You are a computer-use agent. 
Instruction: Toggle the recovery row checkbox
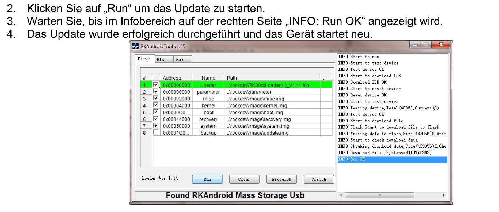coord(156,119)
